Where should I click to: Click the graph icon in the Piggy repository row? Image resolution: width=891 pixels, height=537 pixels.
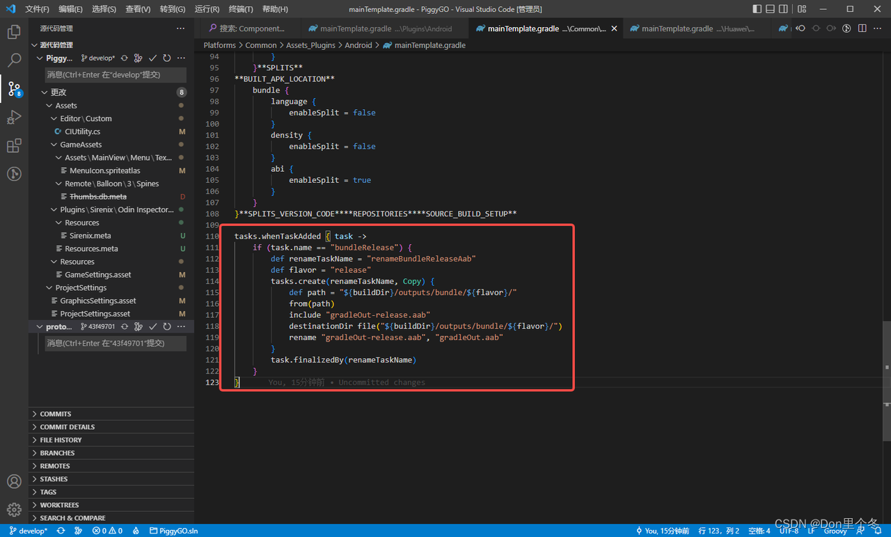pyautogui.click(x=139, y=58)
